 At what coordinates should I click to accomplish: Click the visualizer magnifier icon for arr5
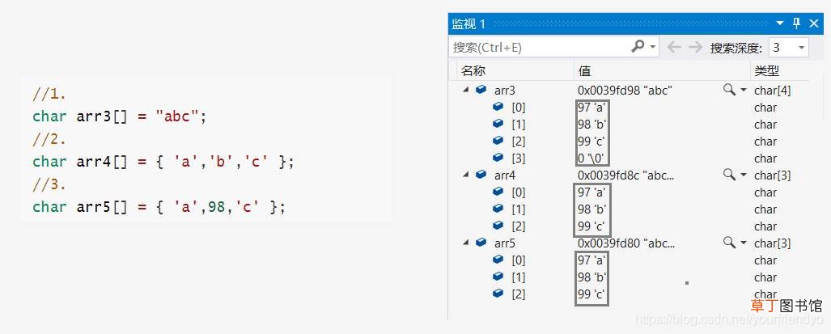coord(729,243)
